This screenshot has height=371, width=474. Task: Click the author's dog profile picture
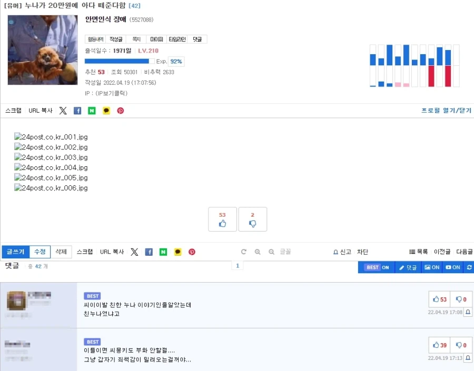(43, 50)
